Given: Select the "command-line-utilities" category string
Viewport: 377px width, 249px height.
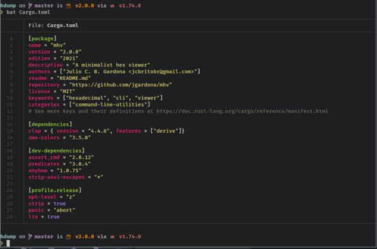Looking at the screenshot, I should 110,105.
